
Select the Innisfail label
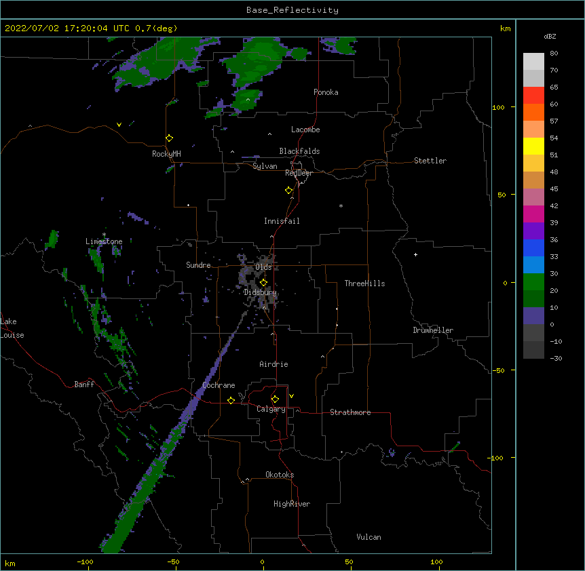[x=282, y=221]
